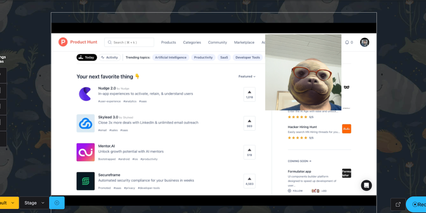Open the Community menu
The height and width of the screenshot is (213, 426).
click(x=217, y=42)
